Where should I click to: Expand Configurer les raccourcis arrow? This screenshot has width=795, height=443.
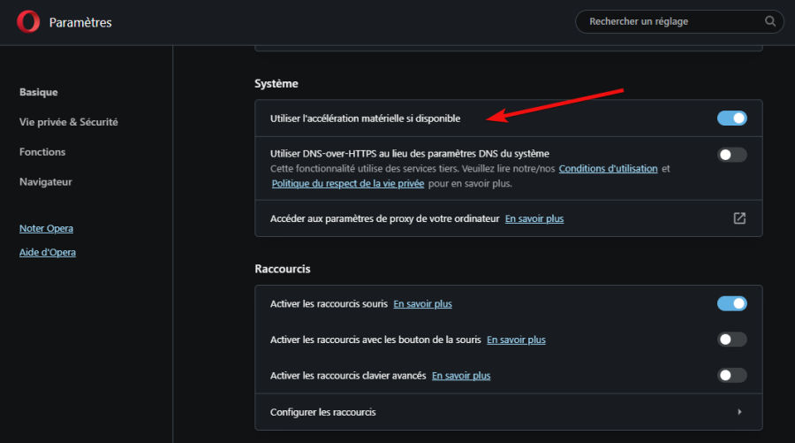click(x=739, y=411)
